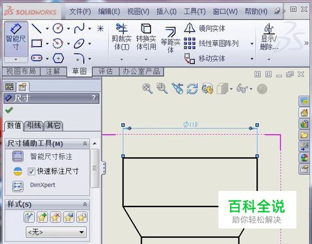Open the rectangle tool dropdown arrow

[47, 44]
